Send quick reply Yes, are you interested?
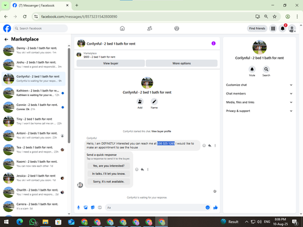 (108, 166)
